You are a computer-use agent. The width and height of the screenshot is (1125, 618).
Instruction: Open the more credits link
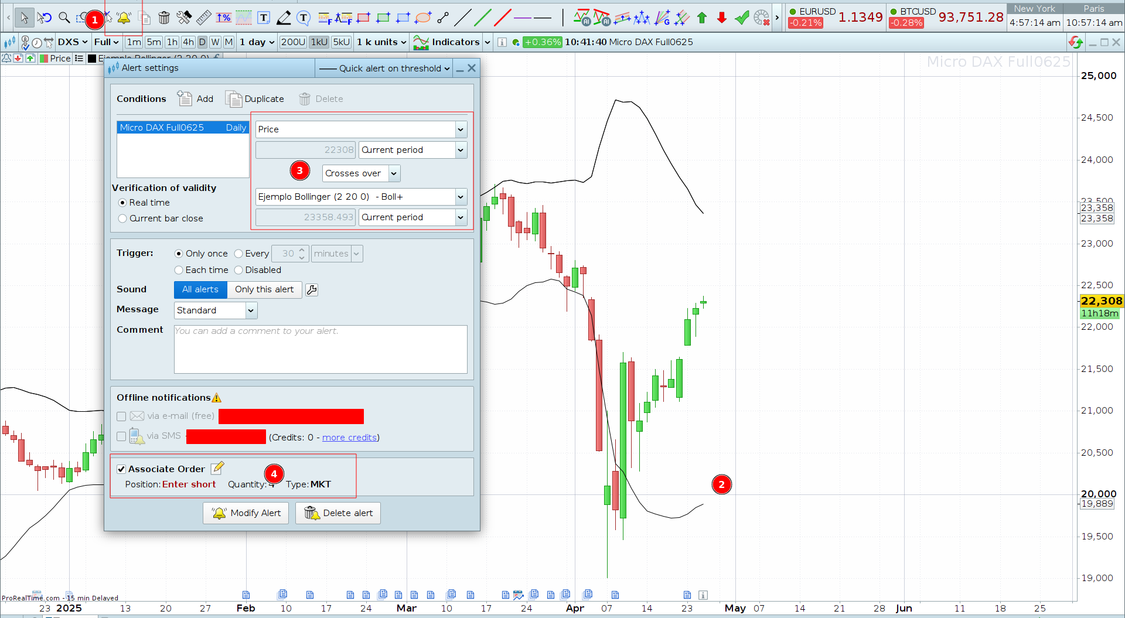click(x=350, y=438)
